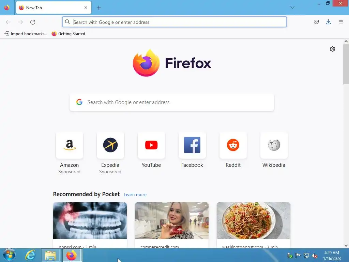
Task: Click the magnifier icon in address bar
Action: (67, 22)
